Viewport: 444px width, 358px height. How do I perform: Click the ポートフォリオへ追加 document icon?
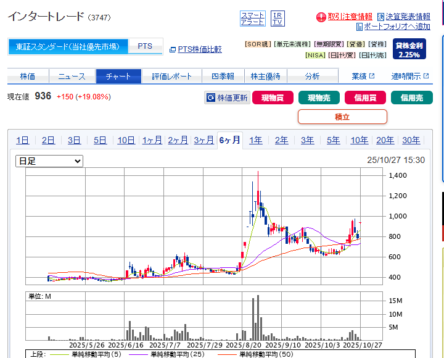(x=360, y=27)
